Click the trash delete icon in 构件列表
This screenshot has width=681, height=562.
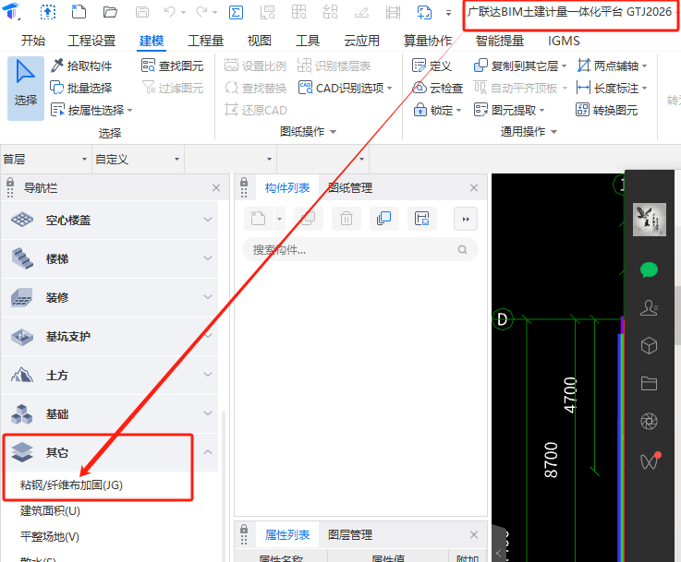coord(347,219)
